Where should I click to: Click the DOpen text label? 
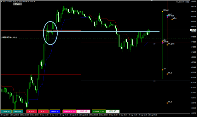pos(166,10)
